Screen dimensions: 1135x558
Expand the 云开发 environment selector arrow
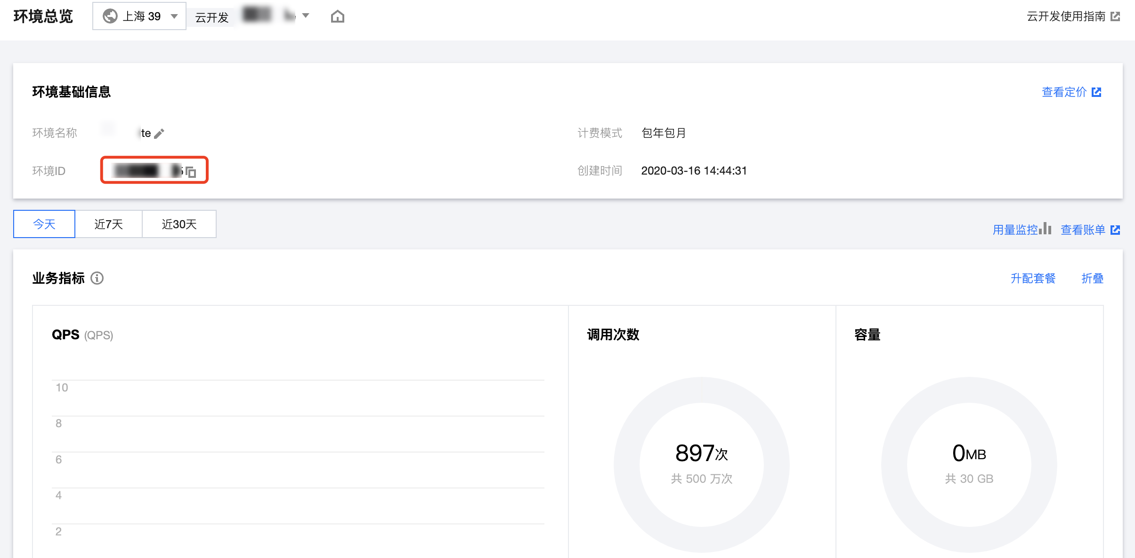click(306, 16)
